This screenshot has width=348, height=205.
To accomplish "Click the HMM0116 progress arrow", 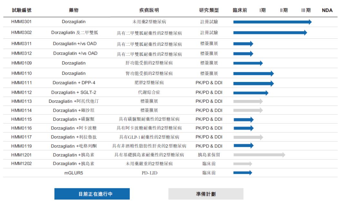I will click(244, 128).
